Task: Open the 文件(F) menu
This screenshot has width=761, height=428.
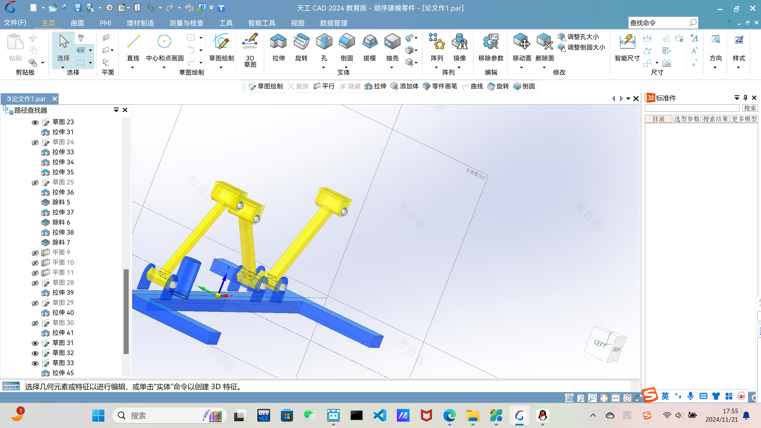Action: [x=15, y=23]
